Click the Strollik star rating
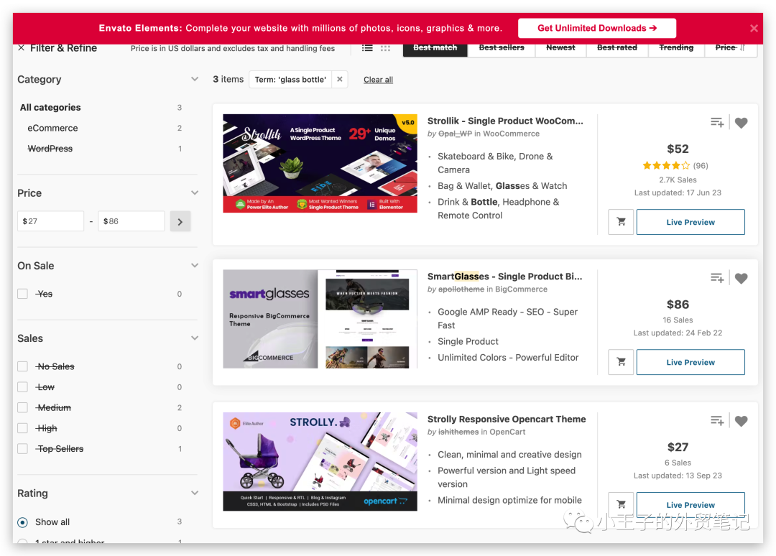This screenshot has height=556, width=776. [x=665, y=166]
